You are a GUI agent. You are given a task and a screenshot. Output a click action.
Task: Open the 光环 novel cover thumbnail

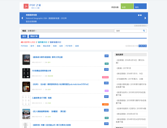26,87
